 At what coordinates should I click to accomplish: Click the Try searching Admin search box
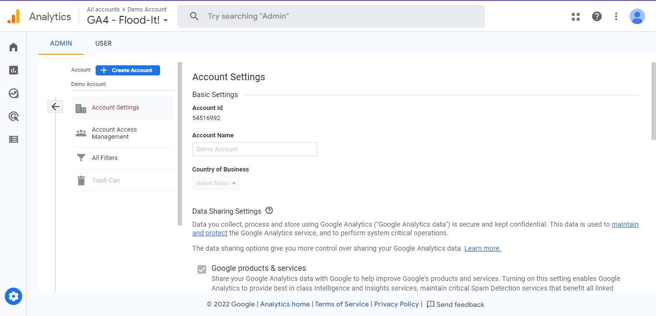click(331, 16)
